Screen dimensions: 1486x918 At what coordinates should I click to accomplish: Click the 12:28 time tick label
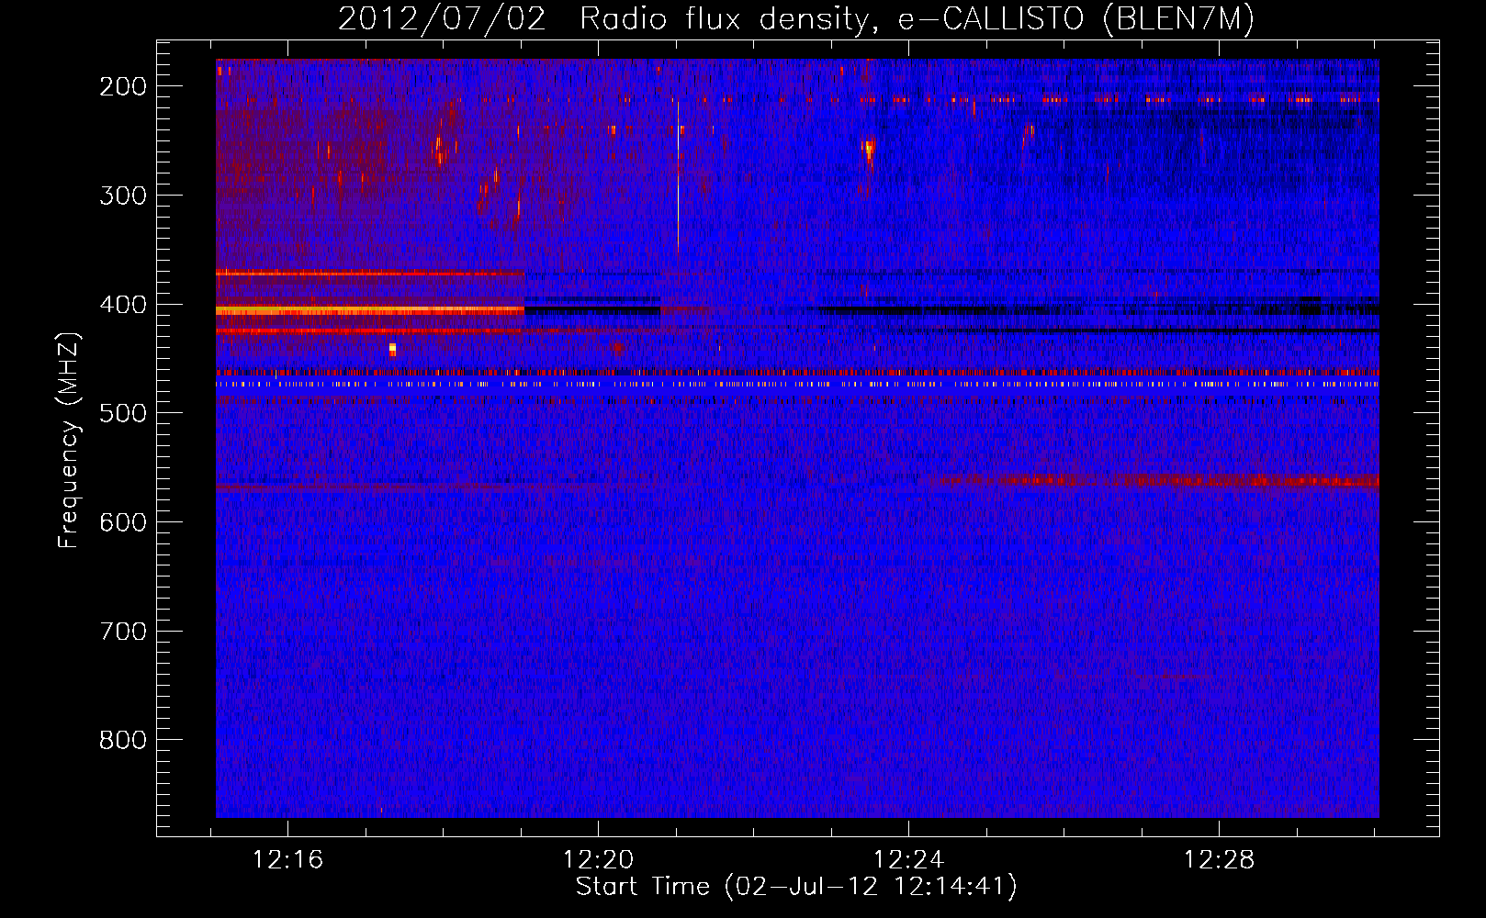tap(1219, 860)
